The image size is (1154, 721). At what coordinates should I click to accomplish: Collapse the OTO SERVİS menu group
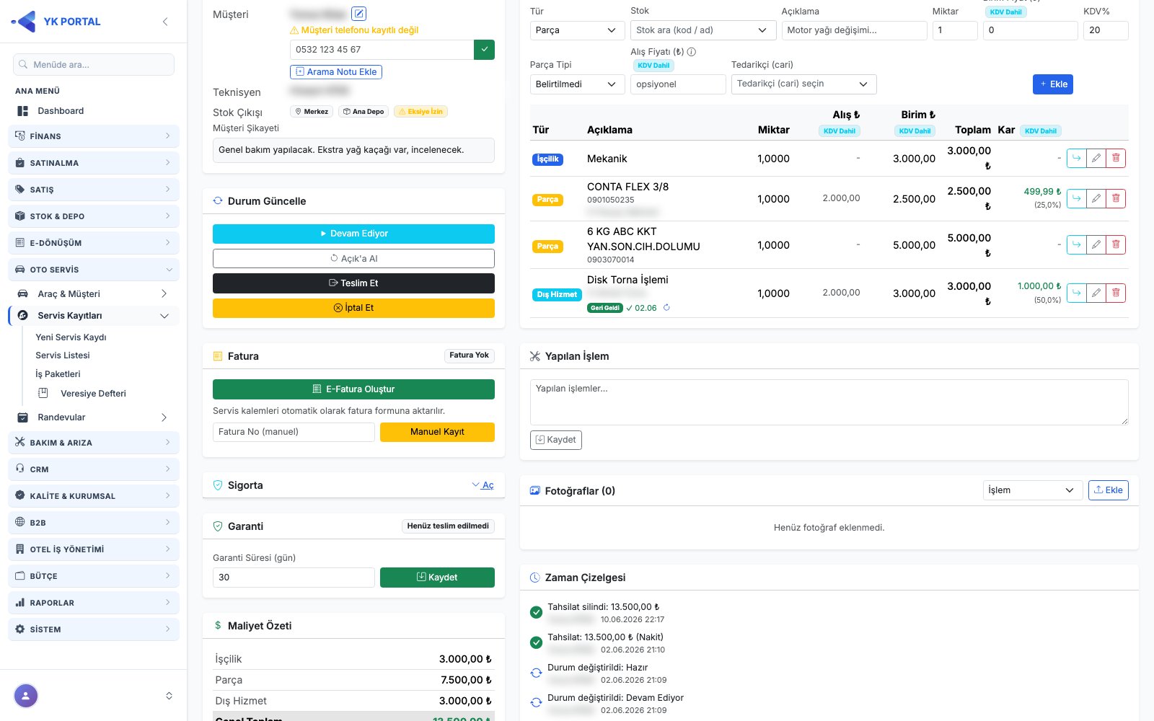click(94, 270)
